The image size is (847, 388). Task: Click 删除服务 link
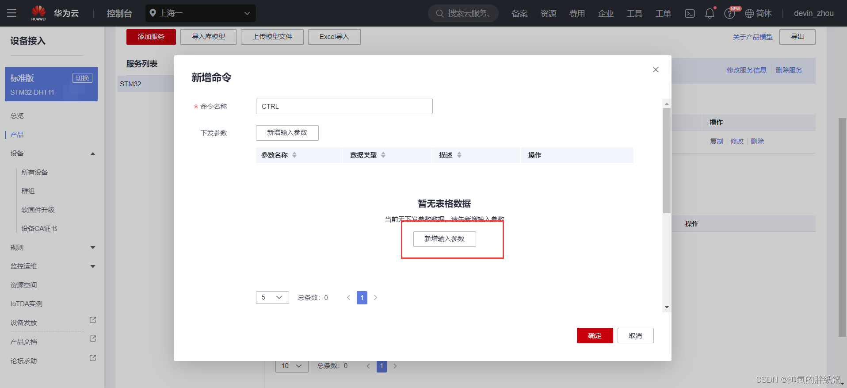click(x=789, y=70)
